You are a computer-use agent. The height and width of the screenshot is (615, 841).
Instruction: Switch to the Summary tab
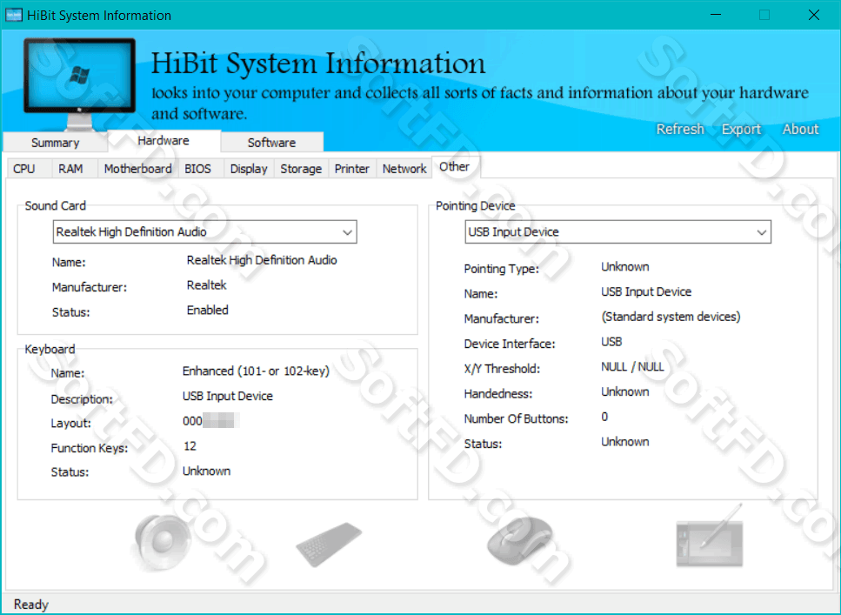click(x=56, y=143)
